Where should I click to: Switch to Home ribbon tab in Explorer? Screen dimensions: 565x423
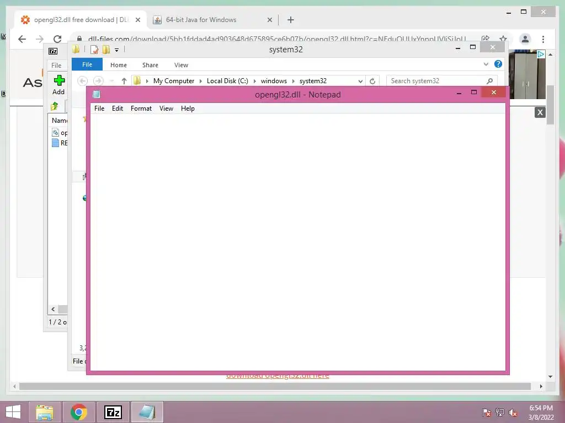pyautogui.click(x=119, y=65)
